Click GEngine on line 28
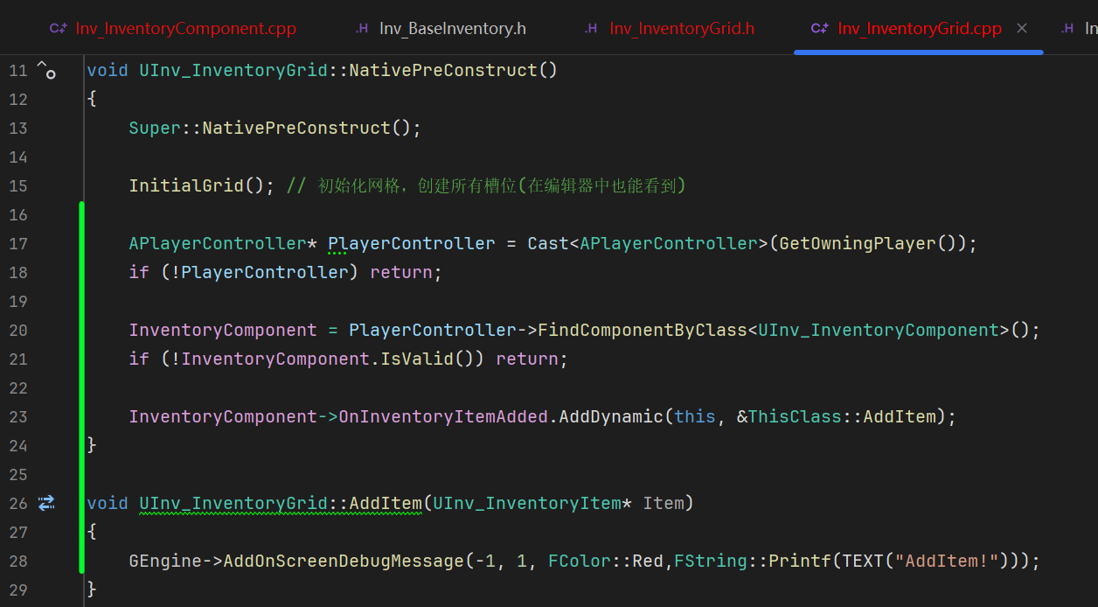 click(165, 561)
